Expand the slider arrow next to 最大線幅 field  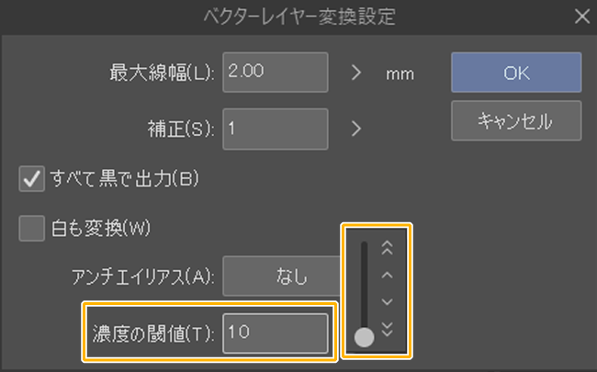pyautogui.click(x=357, y=73)
